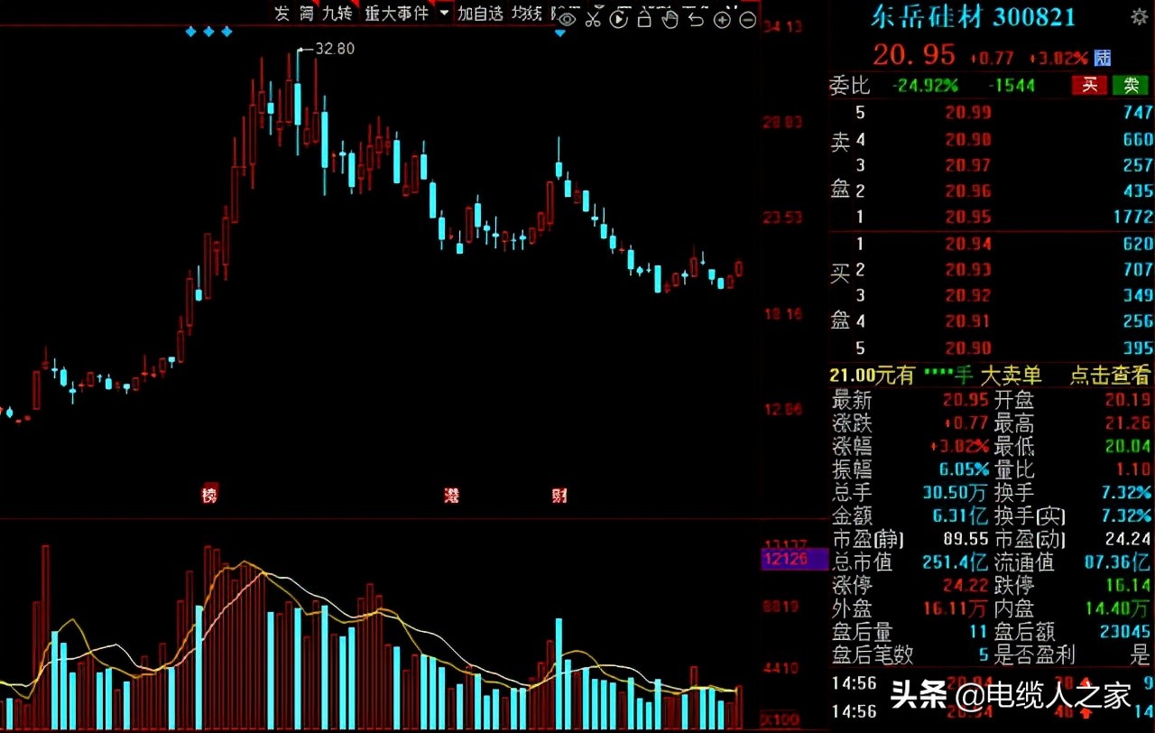
Task: Click the 跌停 price 16.14
Action: coord(1127,586)
